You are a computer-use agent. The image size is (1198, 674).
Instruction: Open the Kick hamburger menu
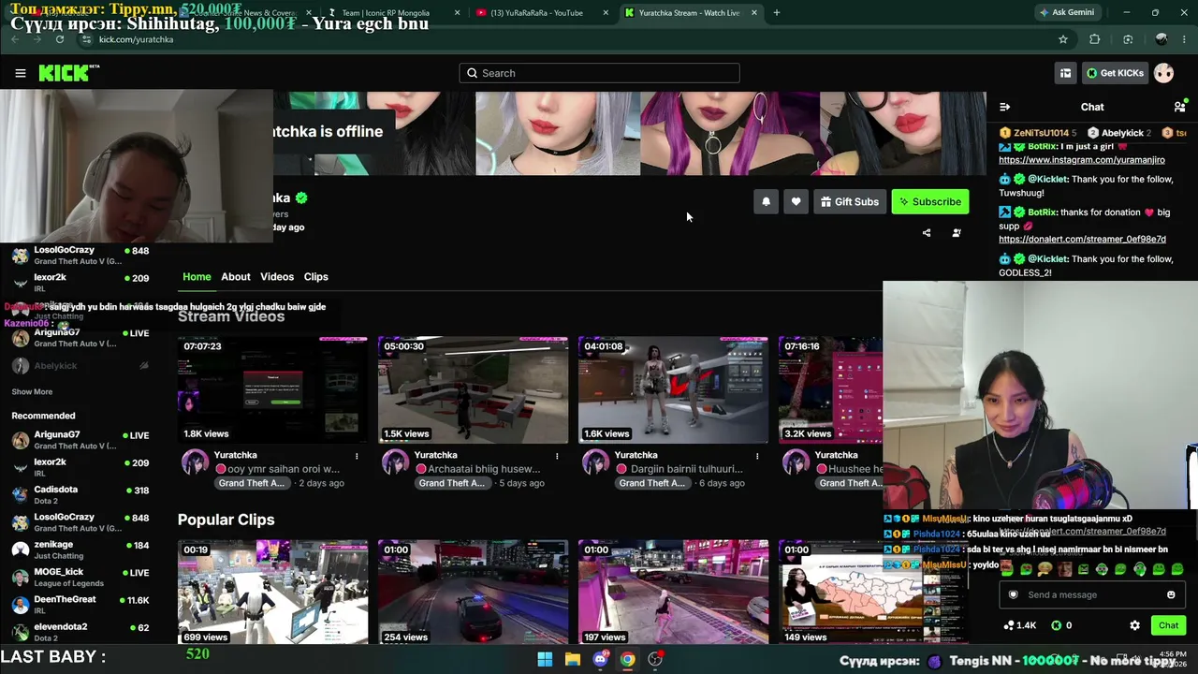tap(21, 73)
